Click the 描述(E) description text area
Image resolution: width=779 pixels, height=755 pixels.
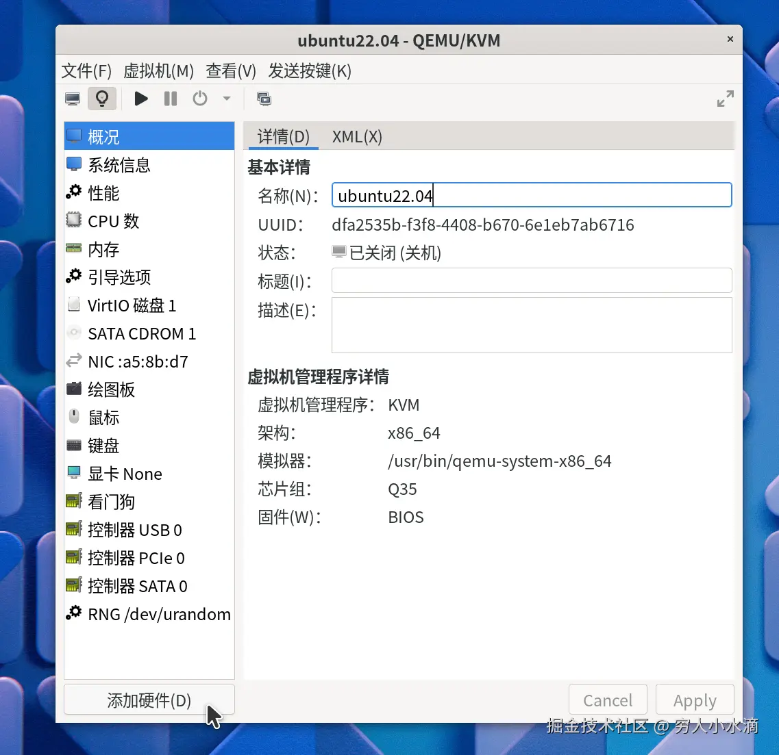point(532,325)
